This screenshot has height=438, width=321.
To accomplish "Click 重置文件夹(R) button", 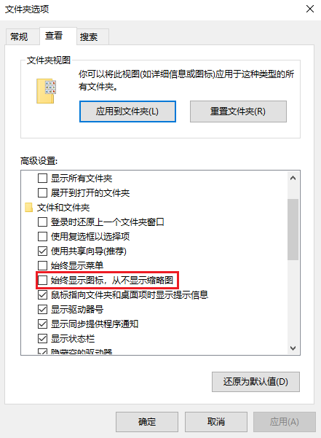I will point(238,112).
